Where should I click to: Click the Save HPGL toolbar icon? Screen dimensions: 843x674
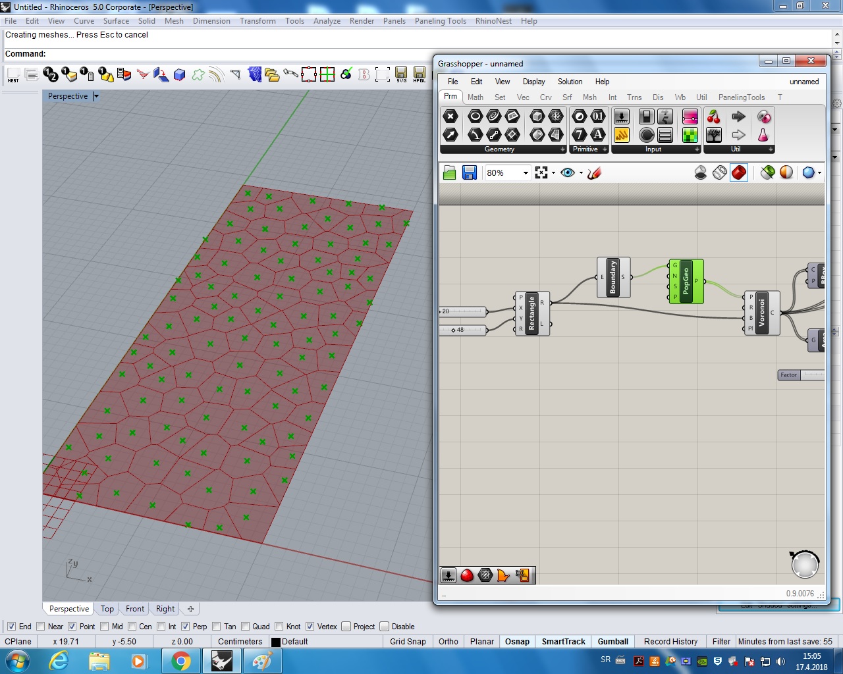pyautogui.click(x=420, y=74)
